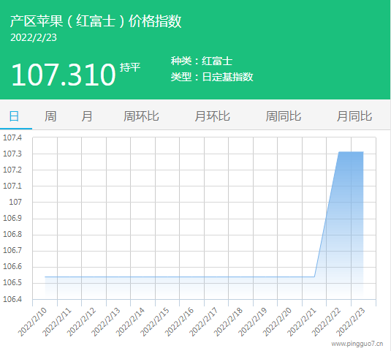Click the 2022/2/23 axis date label
Screen dimensions: 391x351
[351, 322]
